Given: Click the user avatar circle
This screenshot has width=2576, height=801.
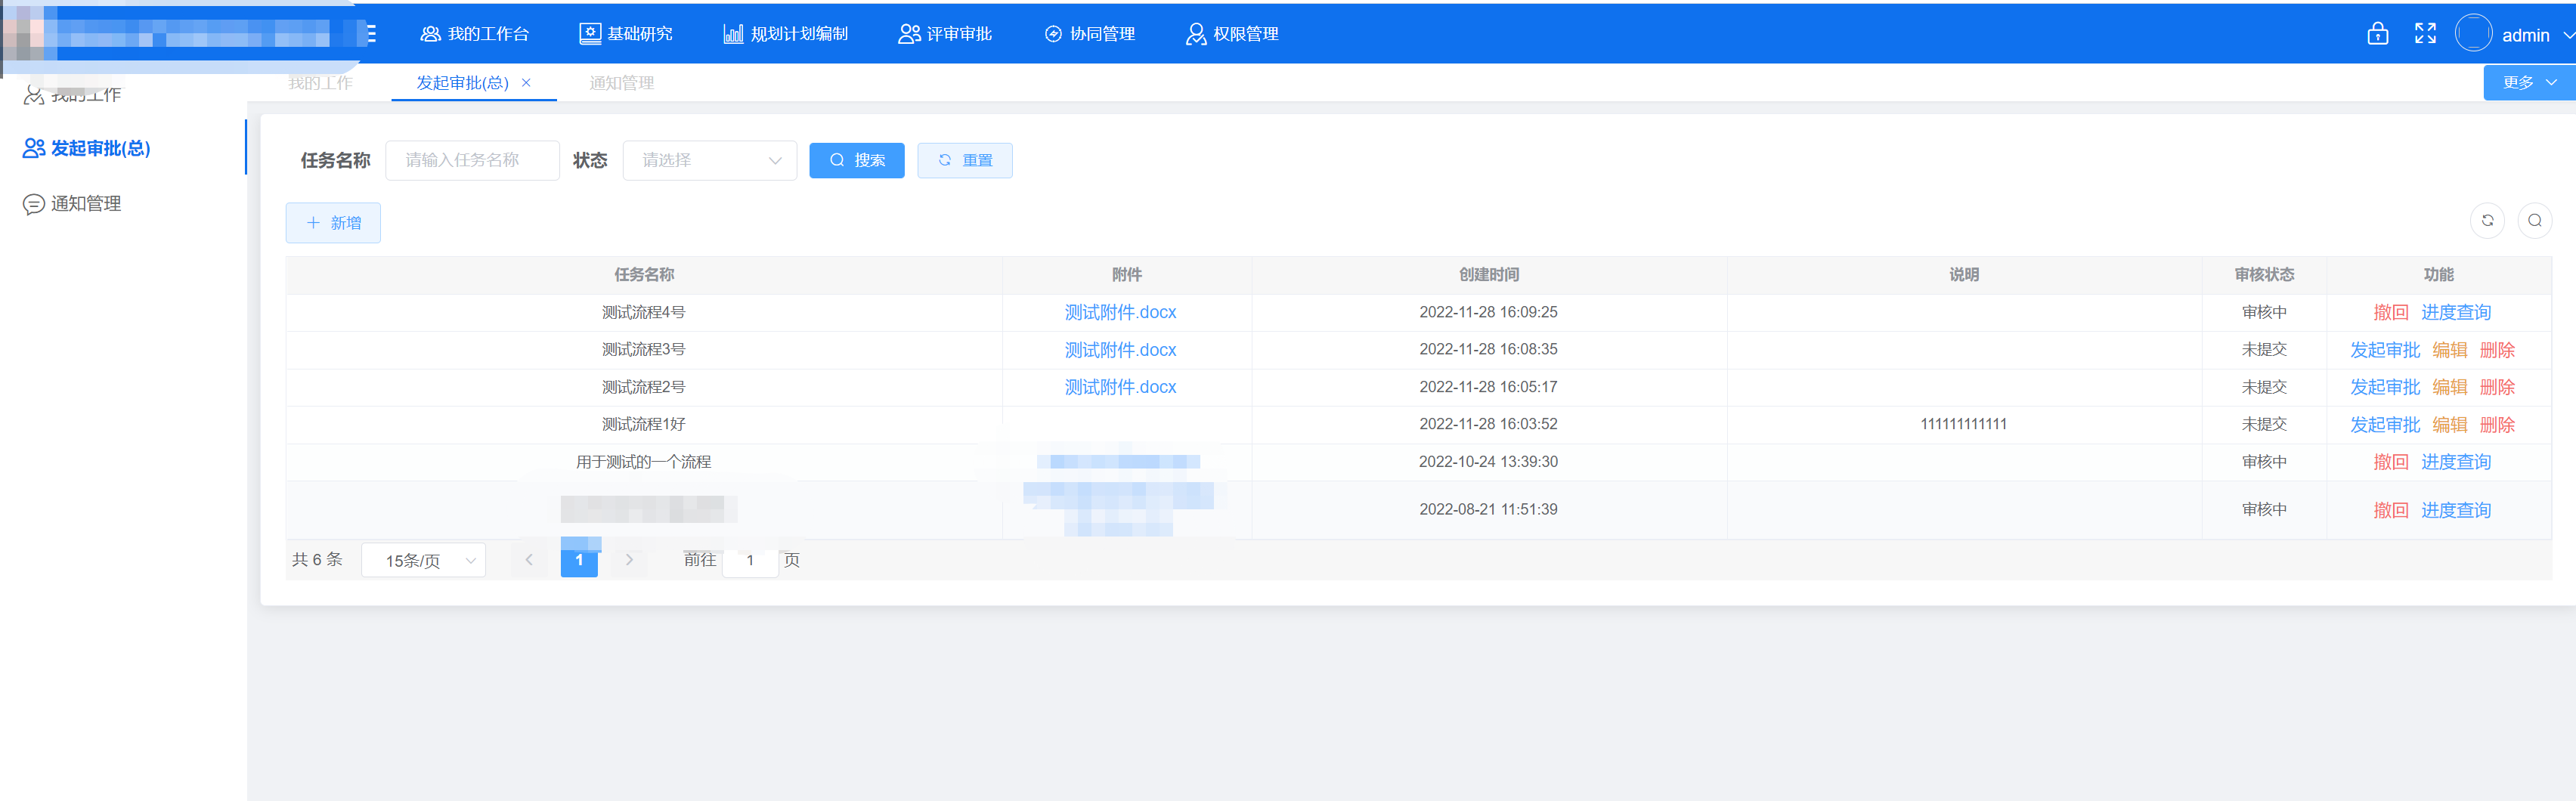Looking at the screenshot, I should click(2474, 34).
